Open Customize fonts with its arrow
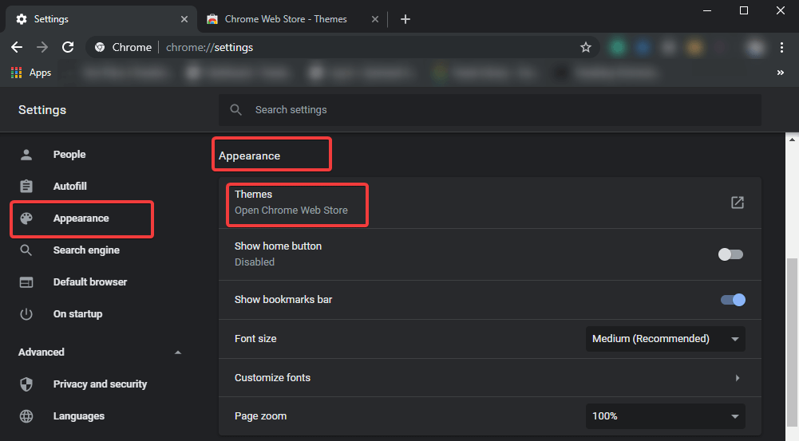Screen dimensions: 799x441 tap(738, 378)
